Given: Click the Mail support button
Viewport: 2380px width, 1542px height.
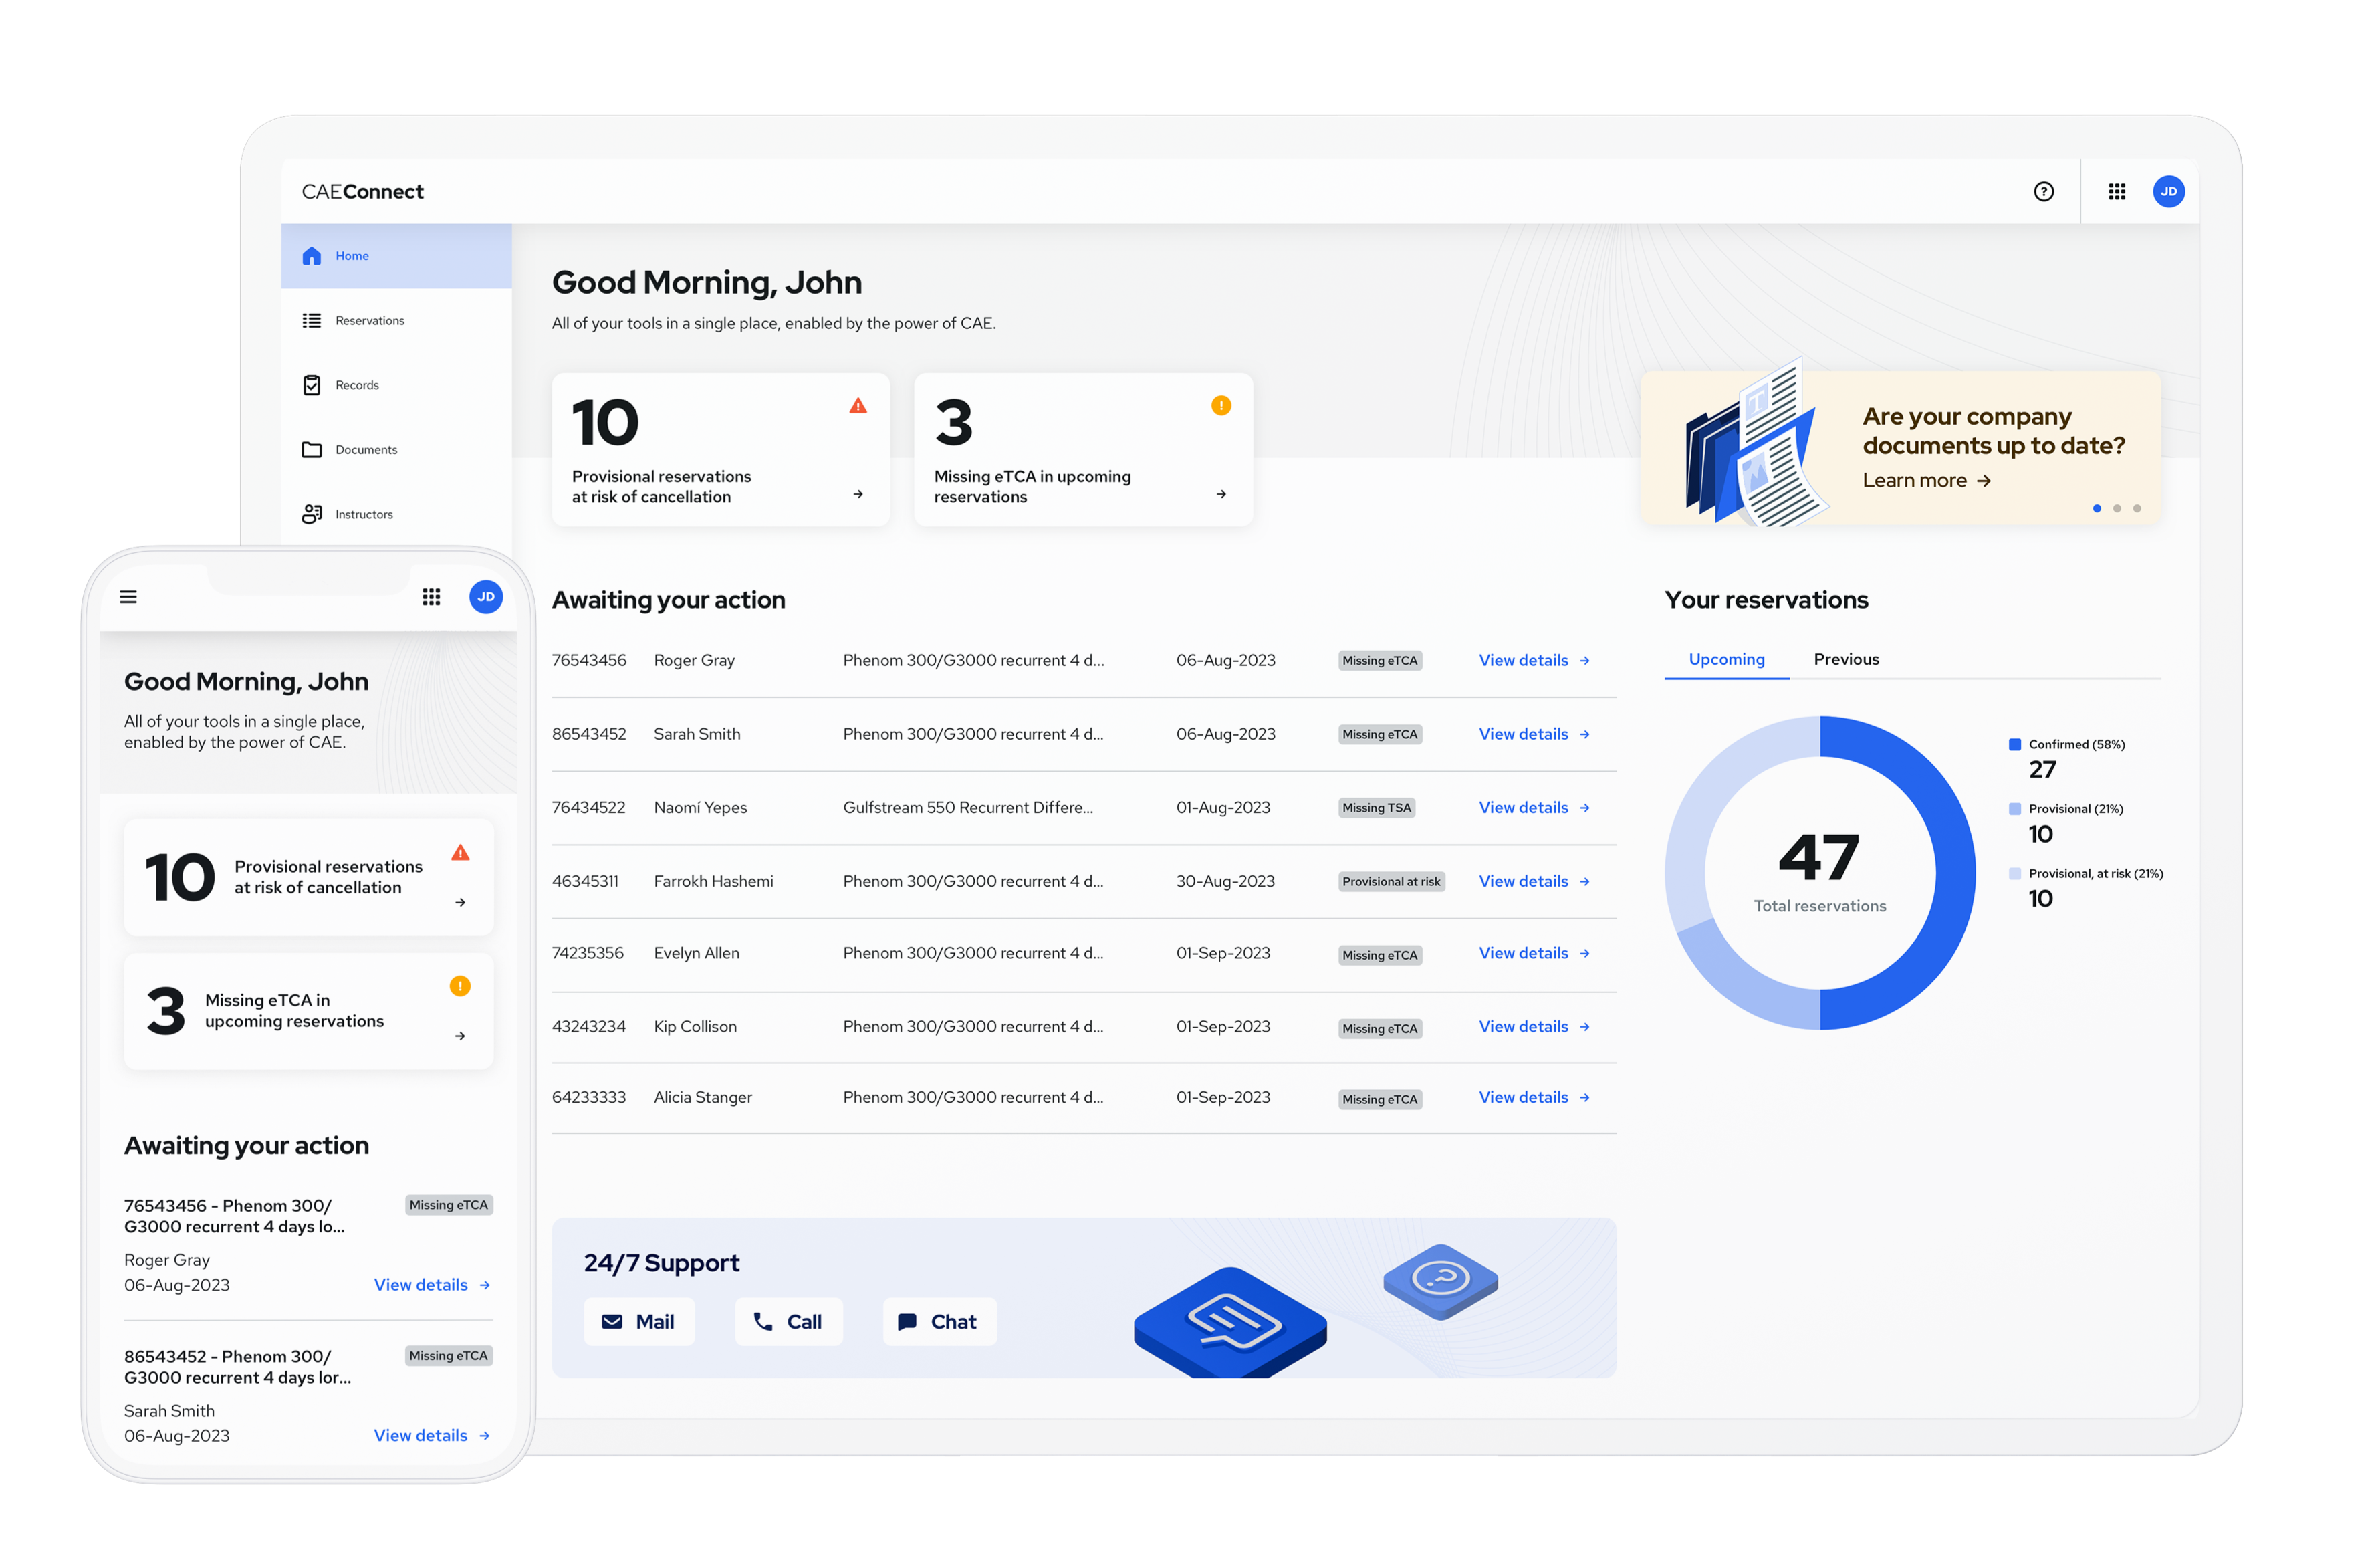Looking at the screenshot, I should [638, 1321].
